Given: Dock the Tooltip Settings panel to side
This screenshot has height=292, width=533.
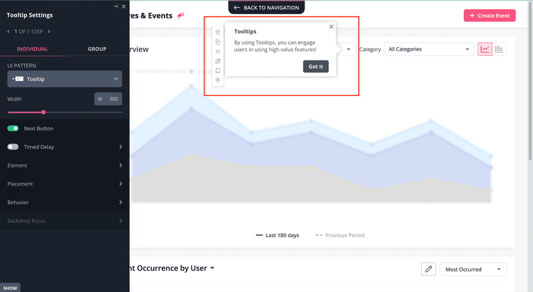Looking at the screenshot, I should 115,6.
